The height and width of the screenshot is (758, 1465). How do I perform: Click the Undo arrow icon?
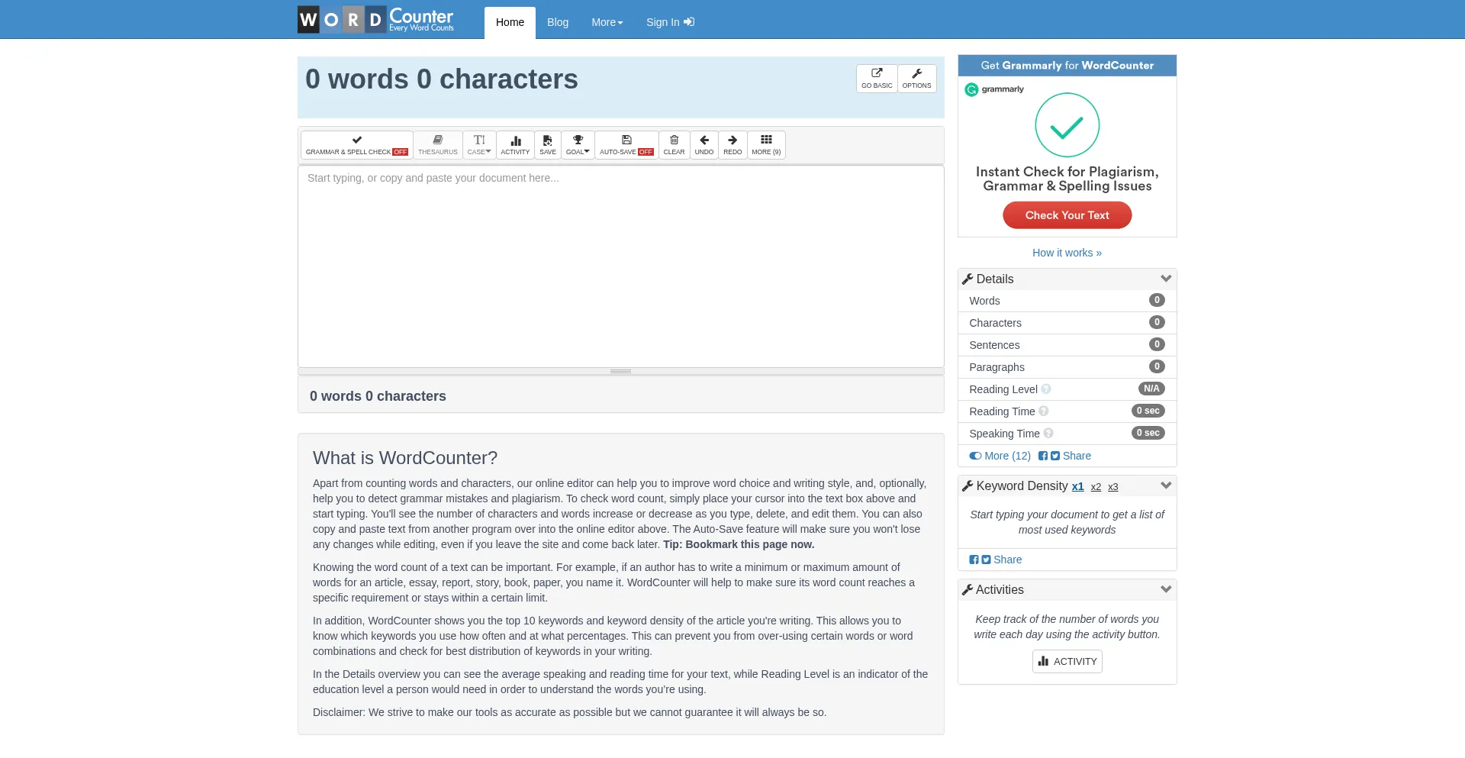(704, 140)
